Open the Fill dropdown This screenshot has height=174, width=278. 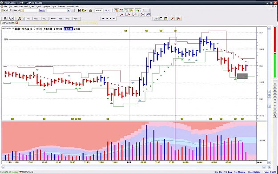pyautogui.click(x=107, y=11)
